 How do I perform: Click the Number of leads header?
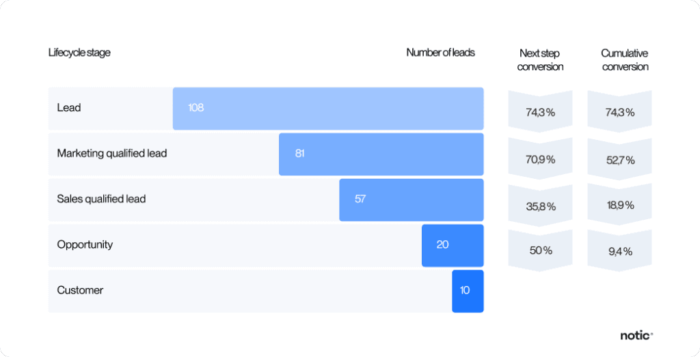click(x=440, y=53)
